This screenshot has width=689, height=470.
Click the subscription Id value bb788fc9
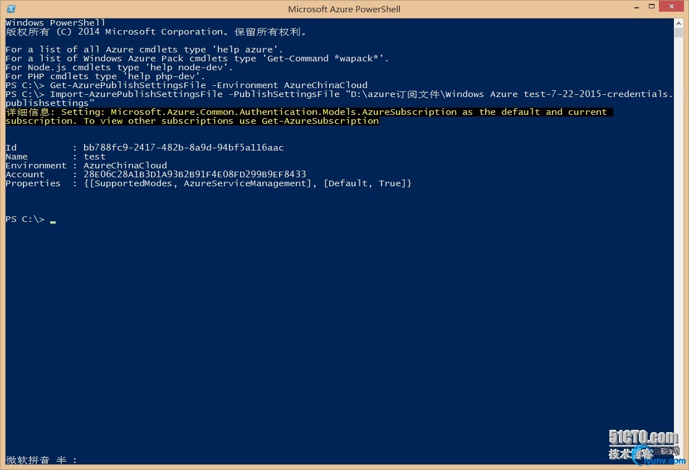[x=183, y=148]
